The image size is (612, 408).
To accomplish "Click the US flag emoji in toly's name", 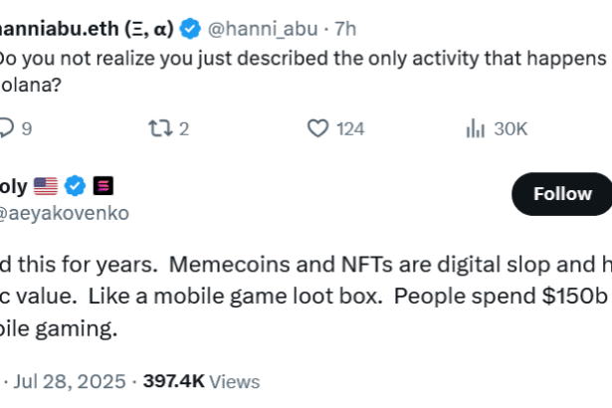I will click(x=46, y=185).
